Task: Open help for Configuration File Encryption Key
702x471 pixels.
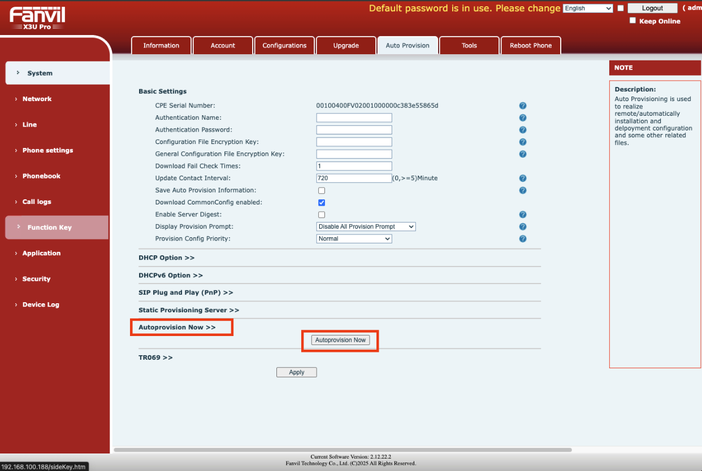Action: point(523,142)
